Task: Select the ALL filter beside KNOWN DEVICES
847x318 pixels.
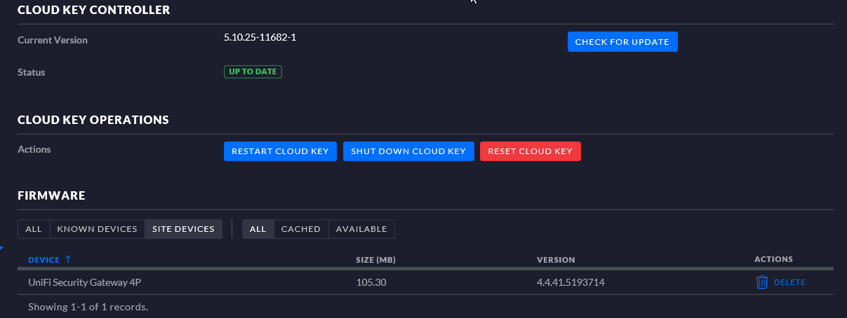Action: tap(34, 229)
